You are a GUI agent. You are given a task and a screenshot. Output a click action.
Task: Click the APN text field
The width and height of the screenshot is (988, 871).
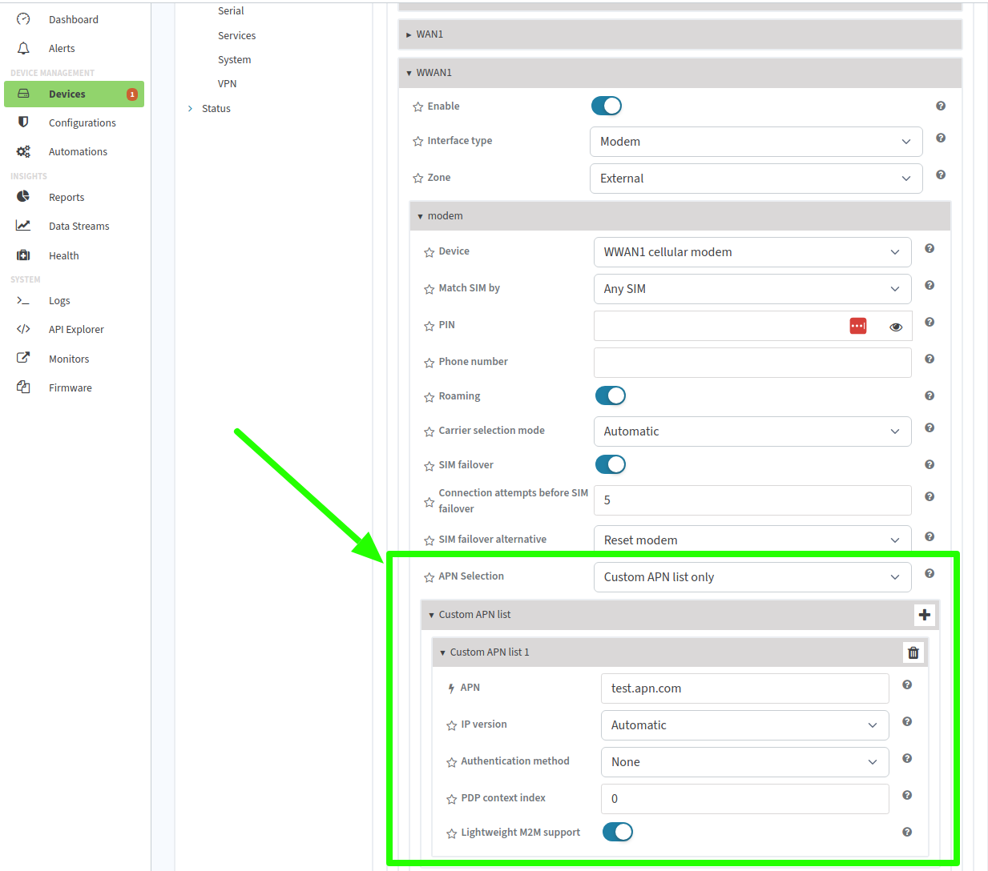pyautogui.click(x=744, y=688)
